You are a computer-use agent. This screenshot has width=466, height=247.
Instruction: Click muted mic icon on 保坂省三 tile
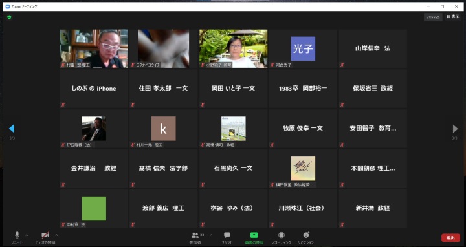click(342, 105)
